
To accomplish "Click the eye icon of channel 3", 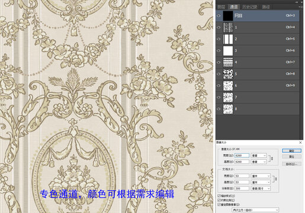I will click(219, 51).
